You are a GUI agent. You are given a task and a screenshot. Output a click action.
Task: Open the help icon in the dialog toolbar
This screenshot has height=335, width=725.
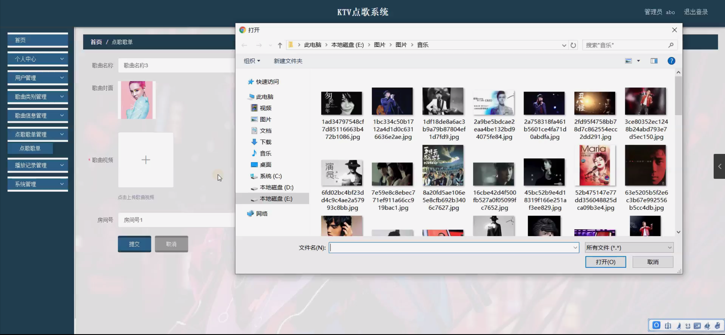click(x=671, y=61)
